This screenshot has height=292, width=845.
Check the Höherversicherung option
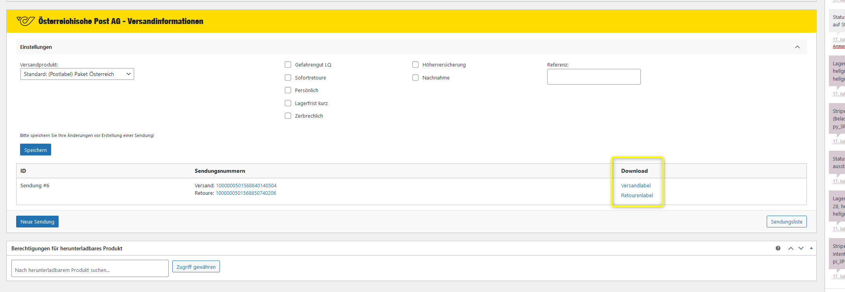[415, 65]
